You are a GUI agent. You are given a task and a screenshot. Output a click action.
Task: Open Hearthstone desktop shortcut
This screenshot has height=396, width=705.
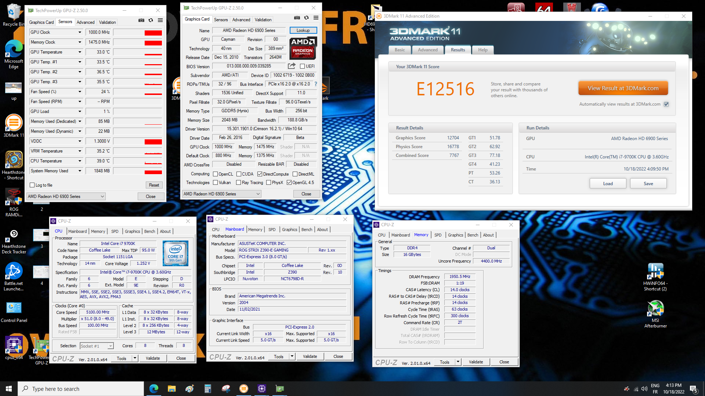coord(14,165)
